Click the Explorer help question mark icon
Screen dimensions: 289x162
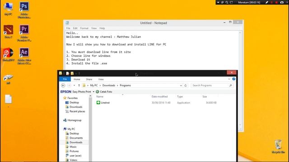click(x=234, y=79)
